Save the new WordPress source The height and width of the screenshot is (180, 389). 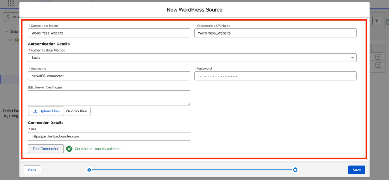pos(356,170)
